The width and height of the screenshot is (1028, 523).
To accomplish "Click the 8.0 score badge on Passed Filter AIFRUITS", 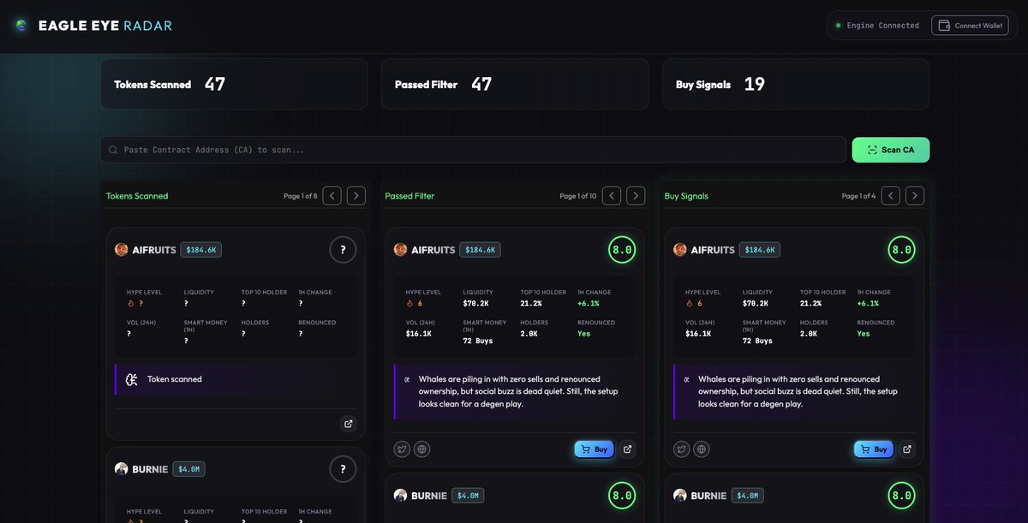I will pyautogui.click(x=622, y=250).
